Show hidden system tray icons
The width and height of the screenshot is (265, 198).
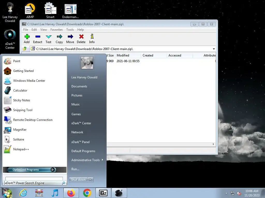[226, 193]
